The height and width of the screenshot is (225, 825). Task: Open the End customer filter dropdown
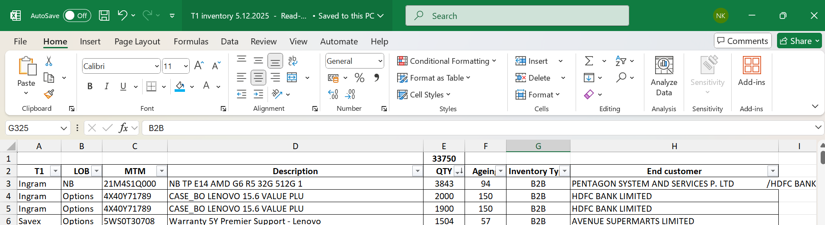[773, 171]
